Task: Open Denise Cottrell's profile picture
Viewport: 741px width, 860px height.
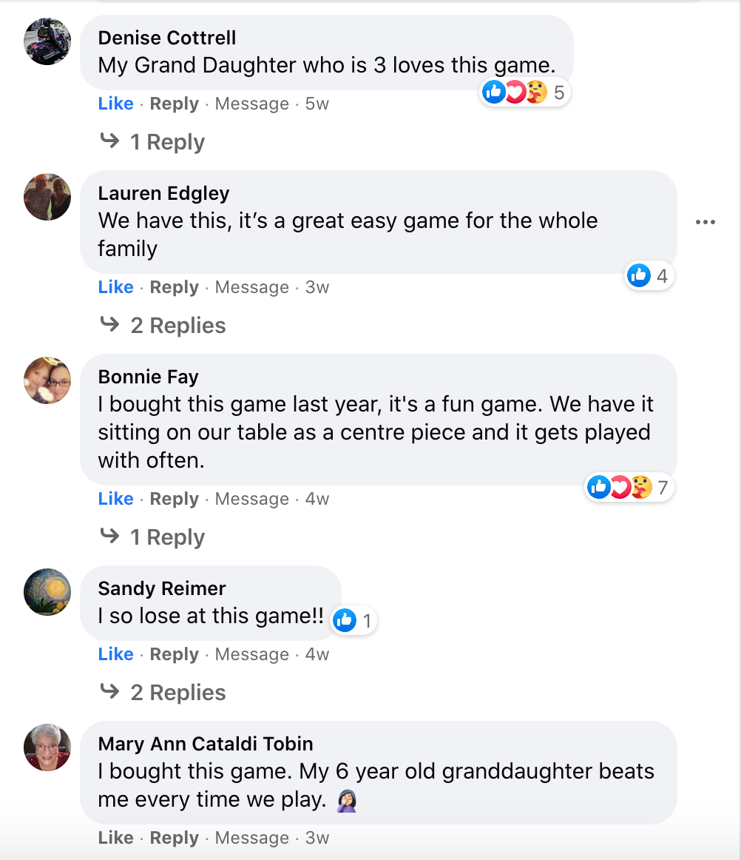Action: [x=47, y=41]
